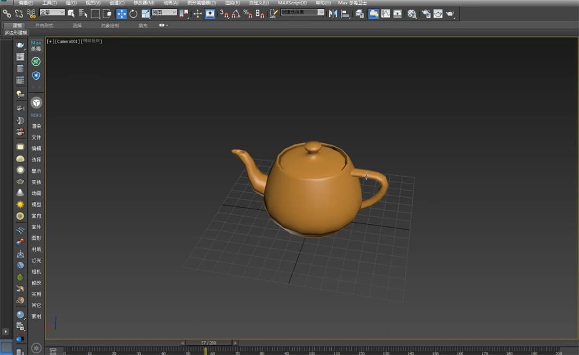Click the Select and Link icon
Screen dimensions: 579x355
coord(7,14)
